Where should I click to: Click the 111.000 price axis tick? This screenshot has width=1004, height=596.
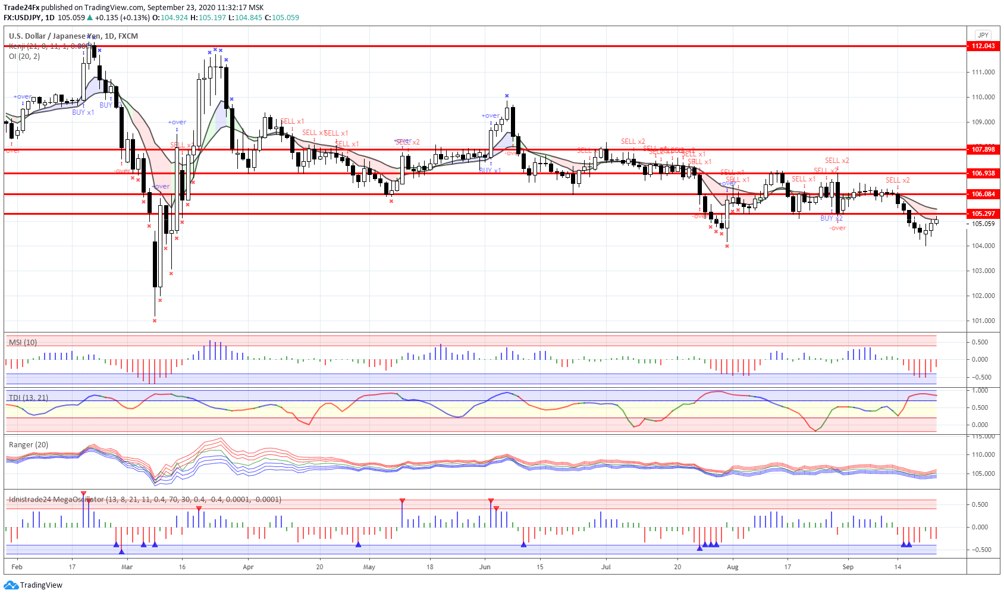click(983, 72)
